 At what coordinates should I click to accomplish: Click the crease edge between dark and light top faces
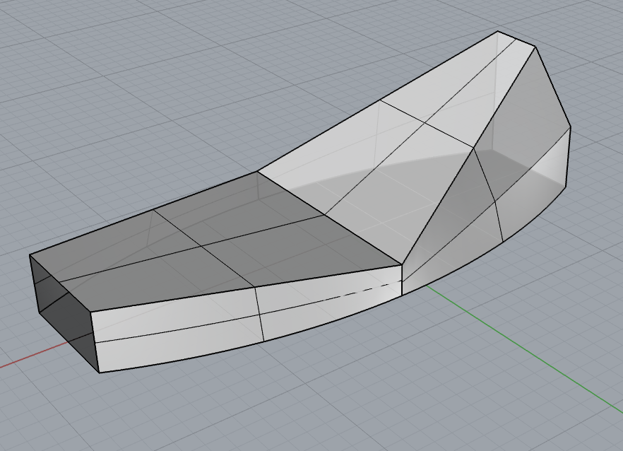[331, 219]
